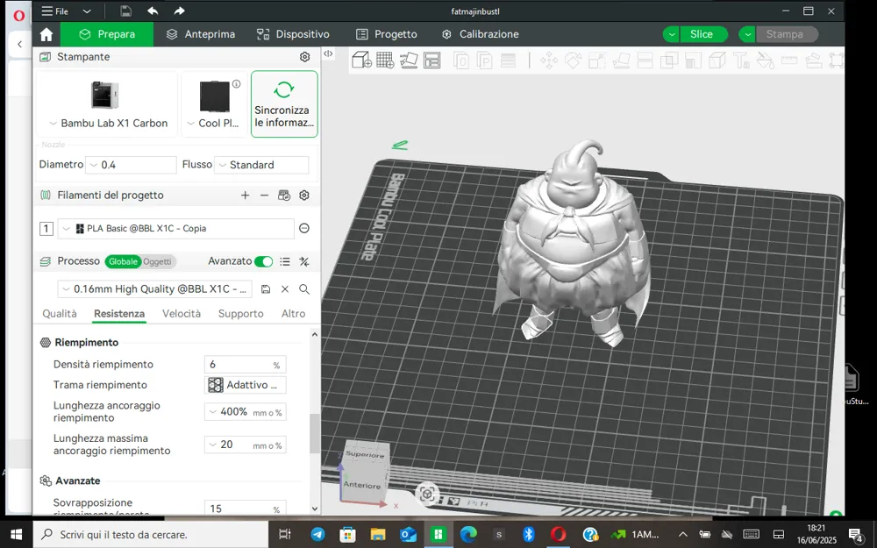This screenshot has width=877, height=548.
Task: Open the Altro settings tab
Action: click(293, 314)
